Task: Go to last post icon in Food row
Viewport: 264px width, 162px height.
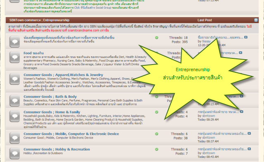Action: (240, 53)
